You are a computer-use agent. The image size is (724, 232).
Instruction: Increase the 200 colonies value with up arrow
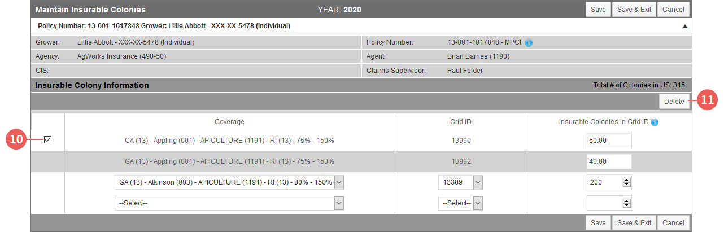pos(626,180)
